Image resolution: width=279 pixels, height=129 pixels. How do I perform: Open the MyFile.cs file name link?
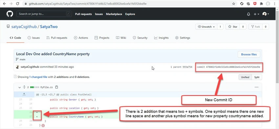click(46, 87)
